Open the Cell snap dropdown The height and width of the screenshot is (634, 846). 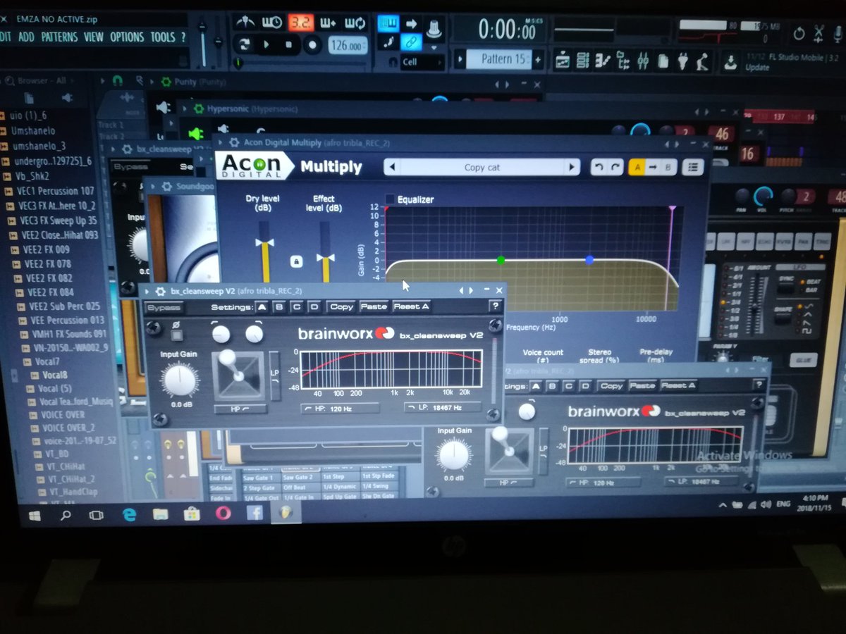[x=422, y=62]
